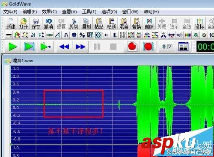Open the Mechanize effect (blue gear icon)
214x157 pixels.
[x=74, y=35]
